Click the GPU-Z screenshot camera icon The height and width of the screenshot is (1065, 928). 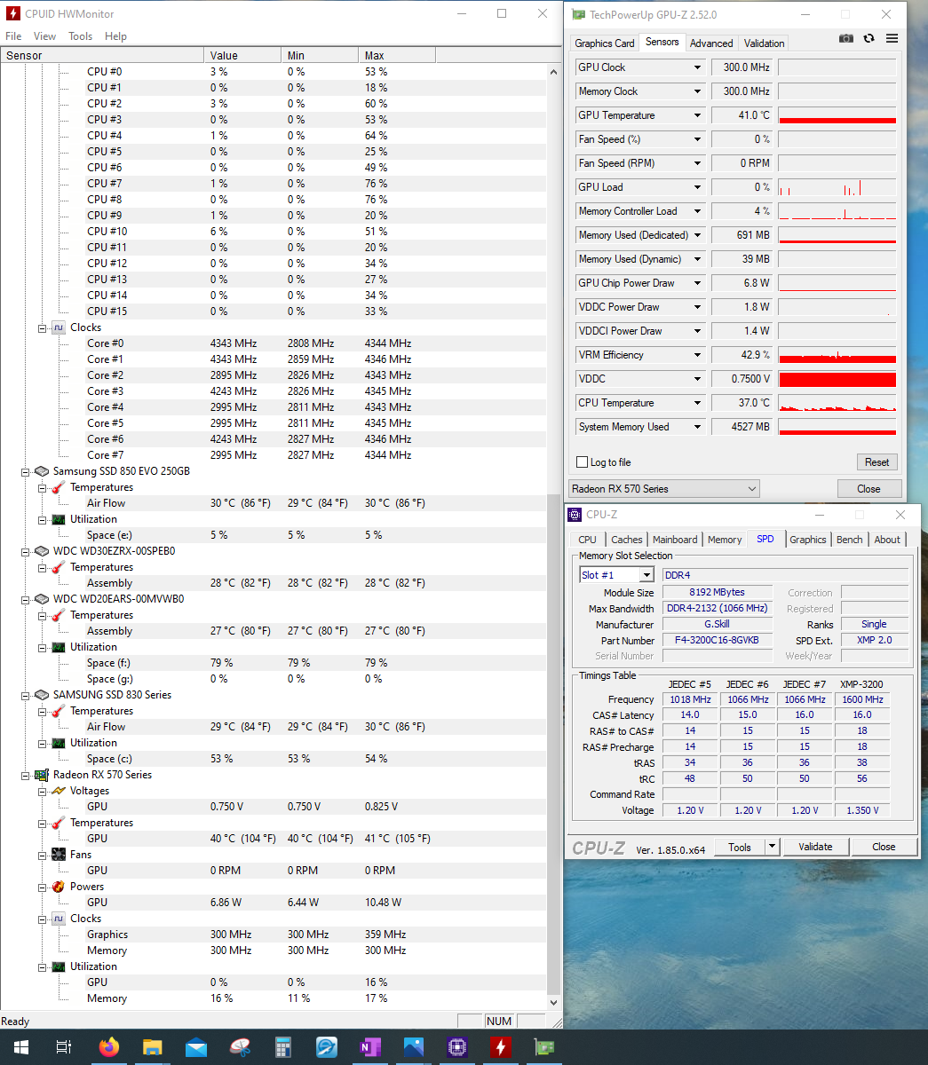846,39
